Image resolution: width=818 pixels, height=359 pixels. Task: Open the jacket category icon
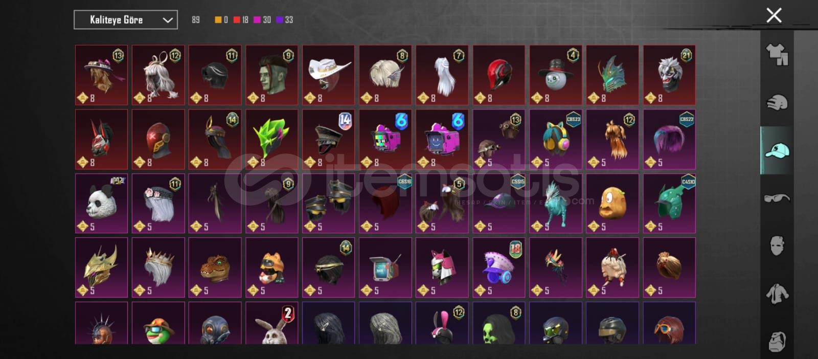(777, 294)
